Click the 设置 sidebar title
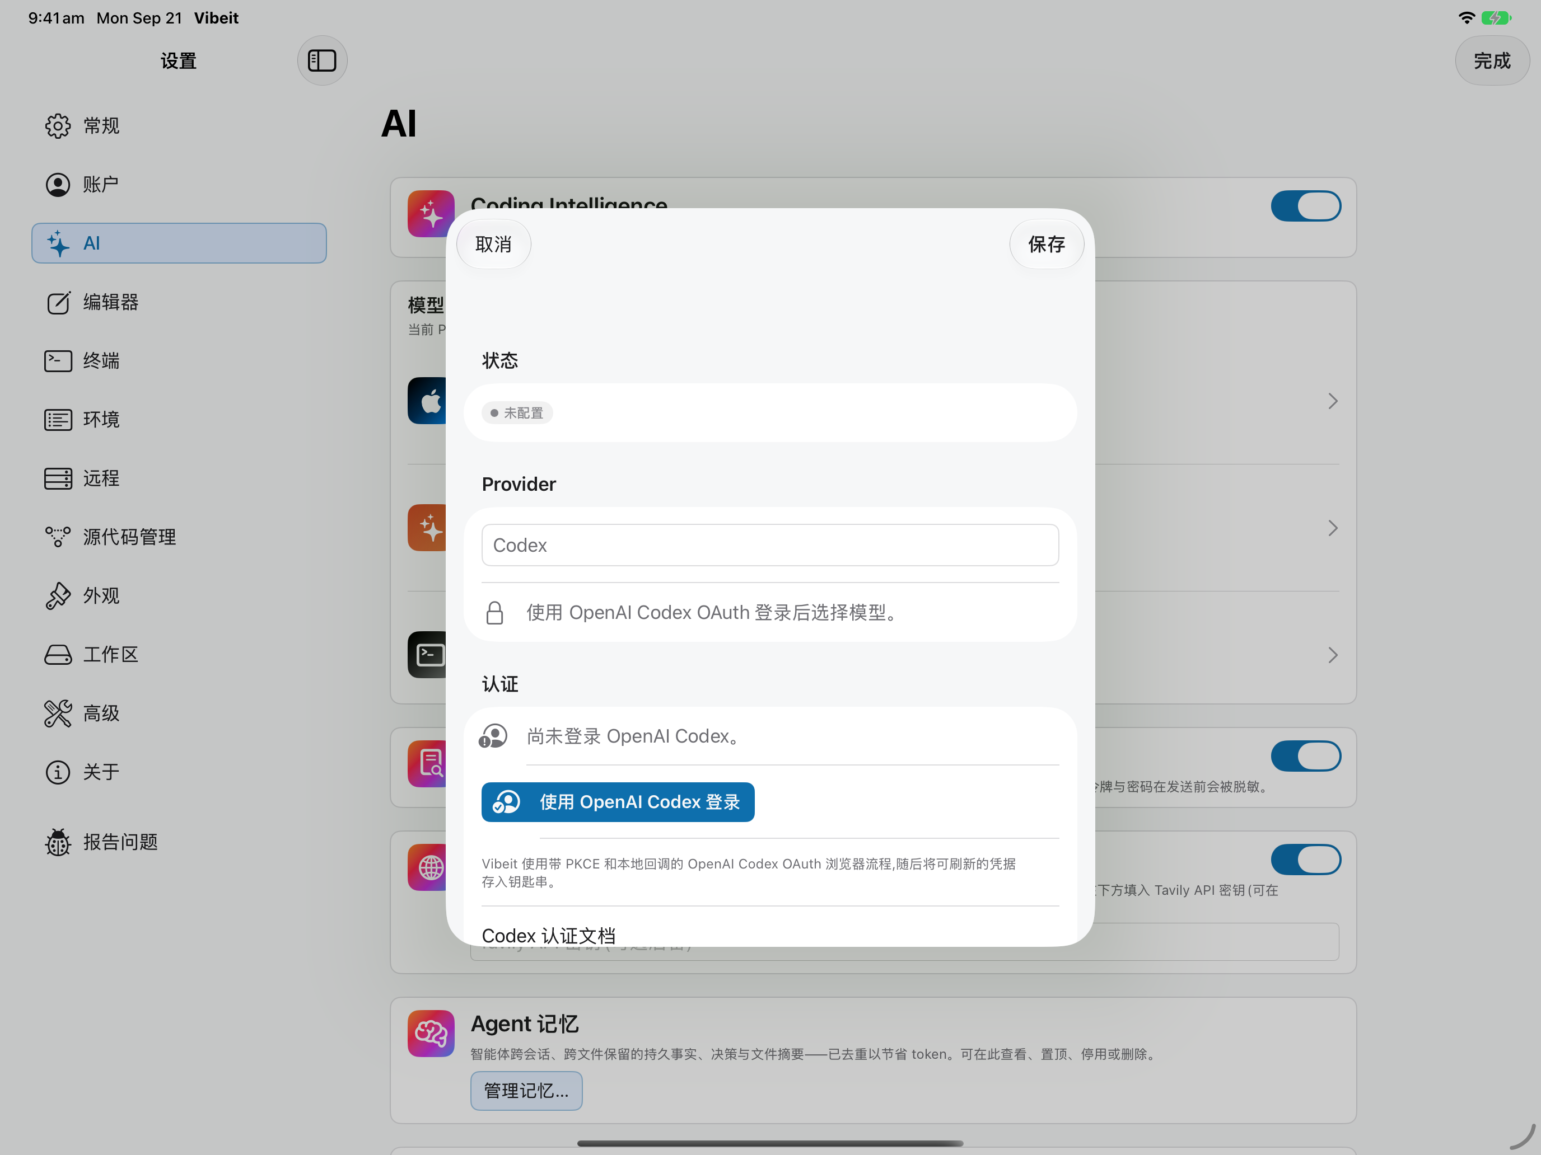The image size is (1541, 1155). coord(178,60)
